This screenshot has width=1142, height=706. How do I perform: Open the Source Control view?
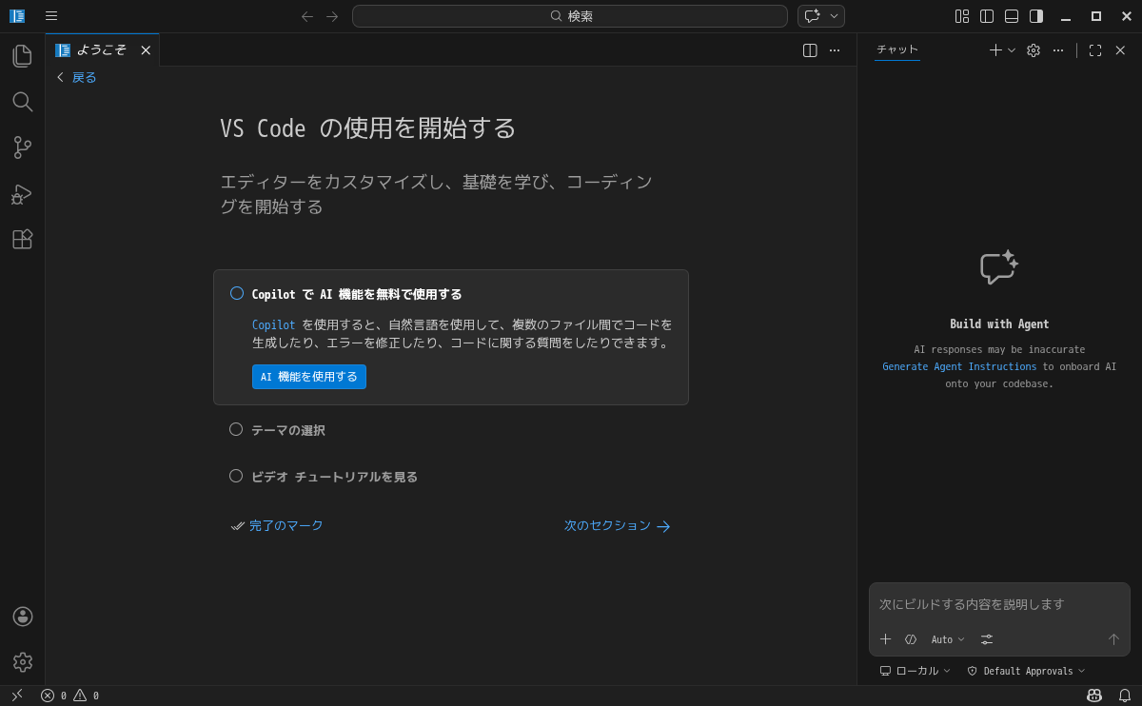22,147
